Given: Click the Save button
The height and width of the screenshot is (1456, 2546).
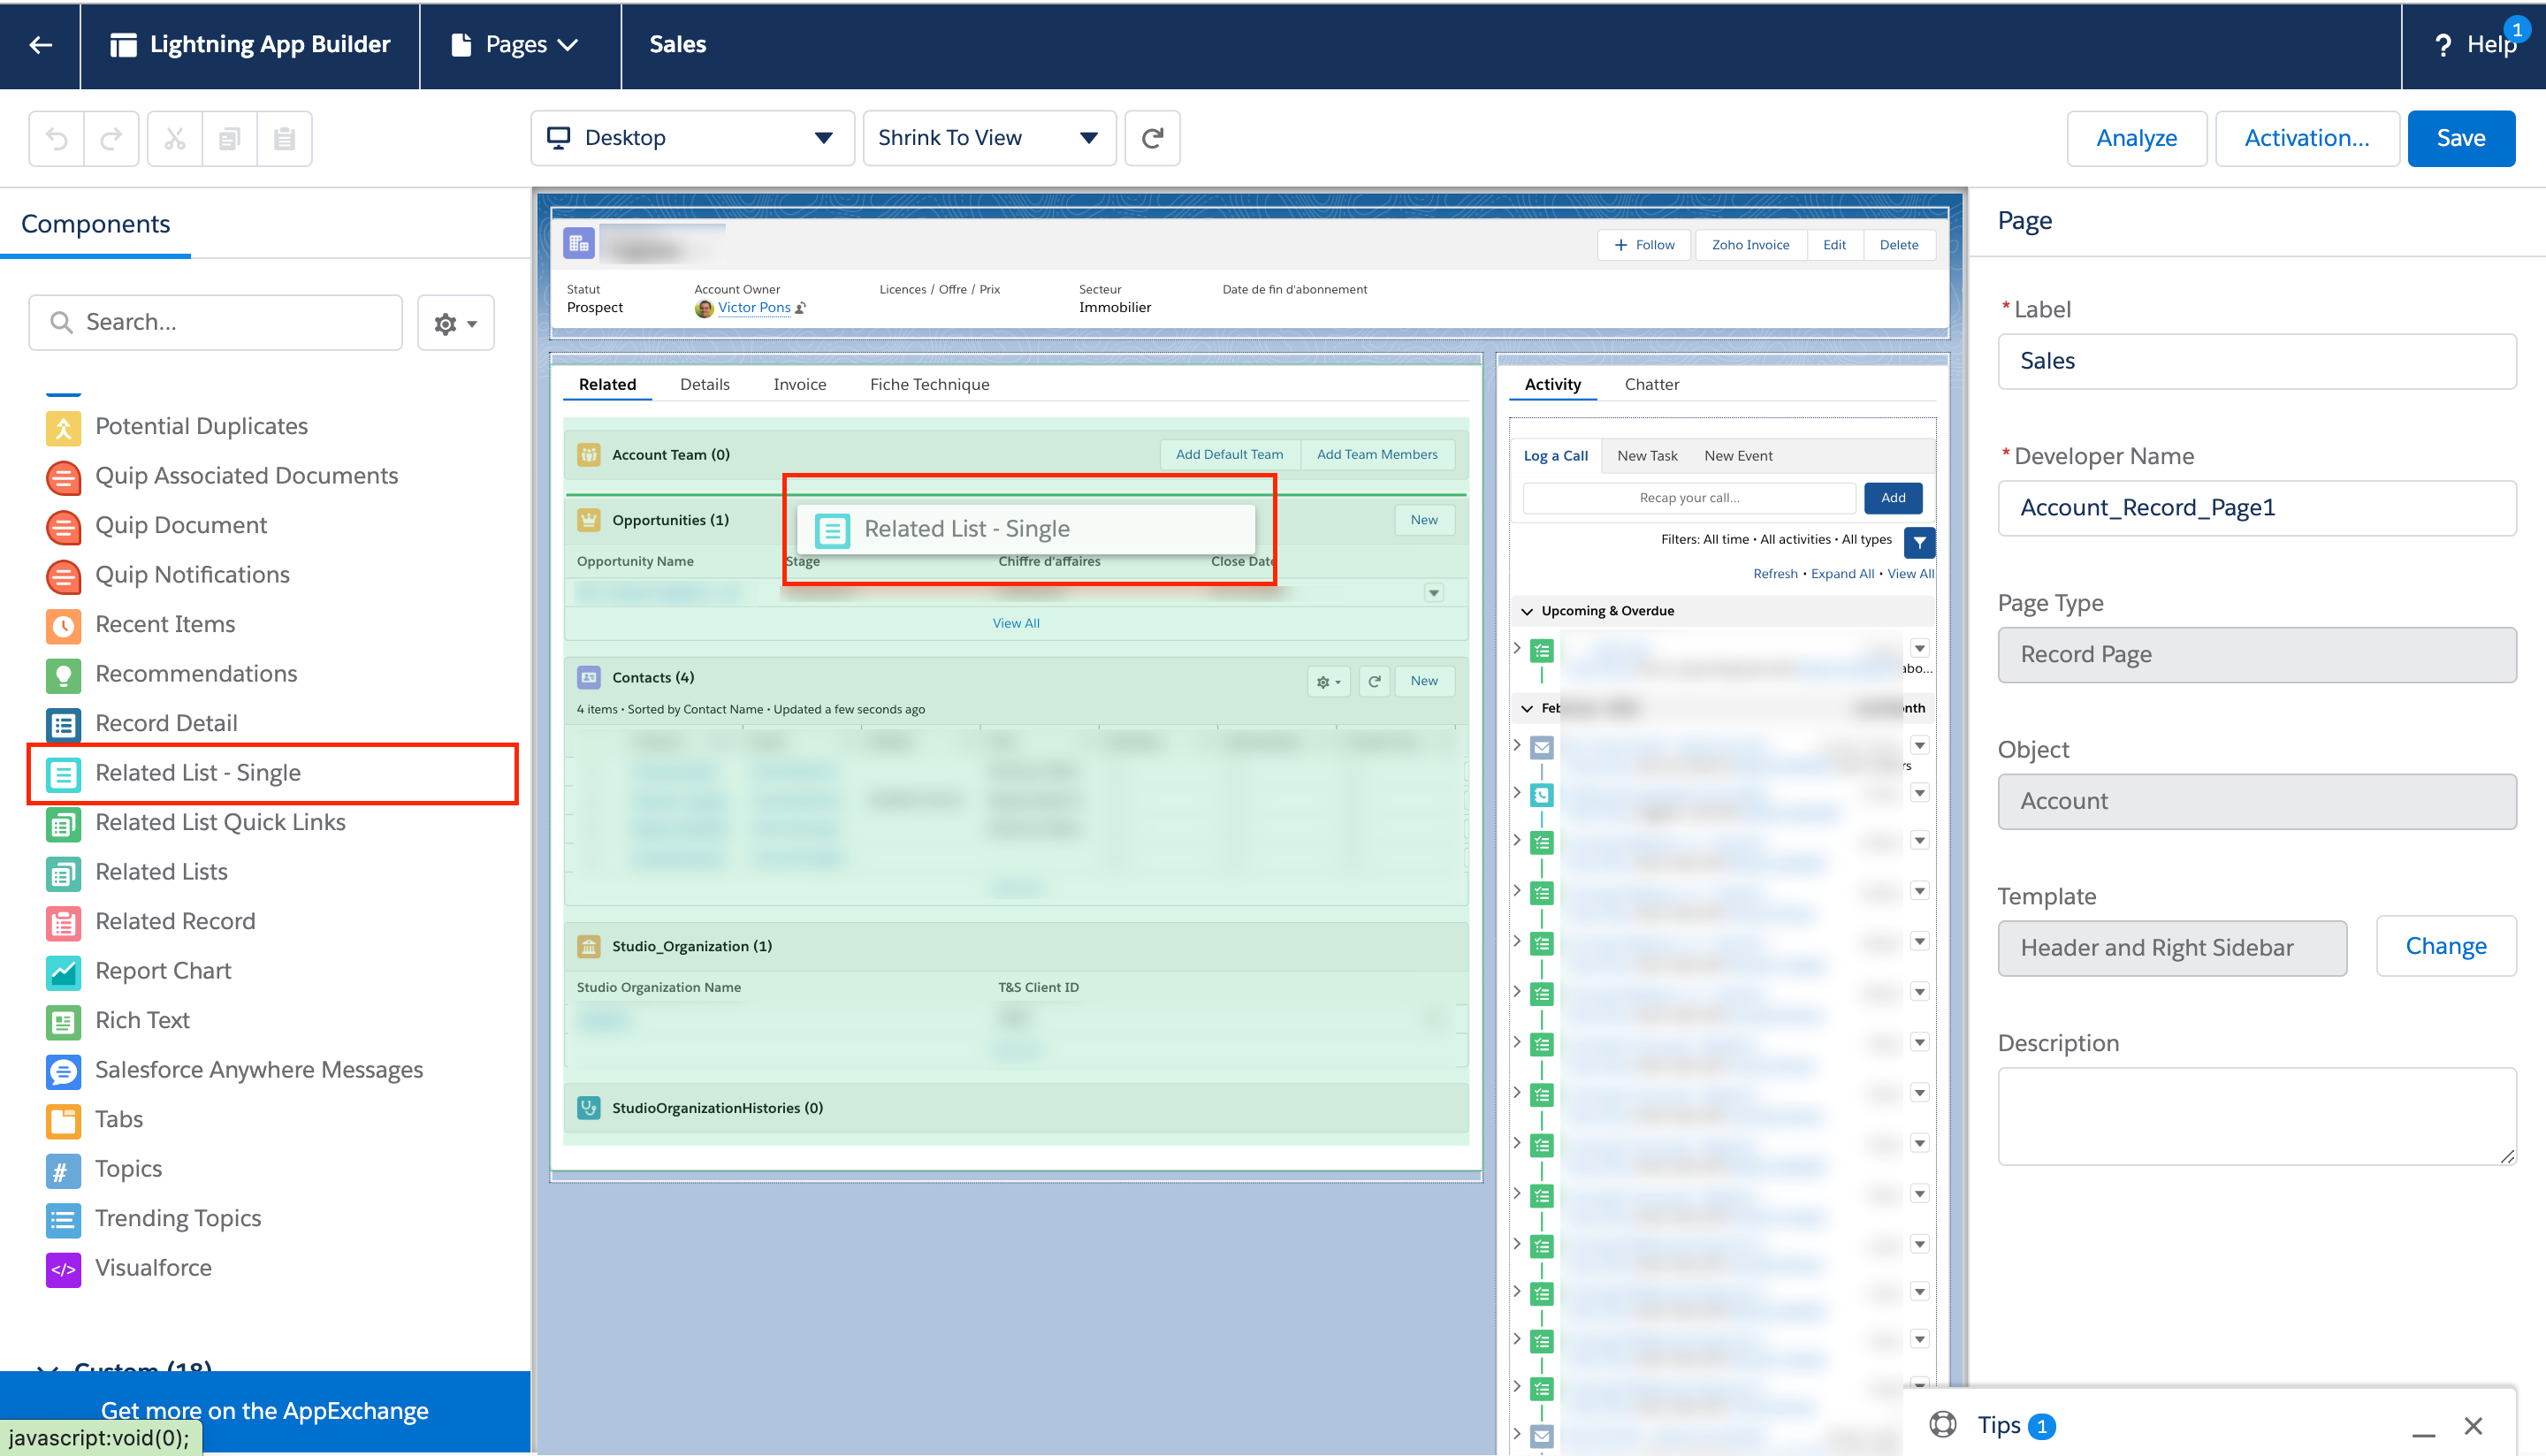Looking at the screenshot, I should 2460,138.
